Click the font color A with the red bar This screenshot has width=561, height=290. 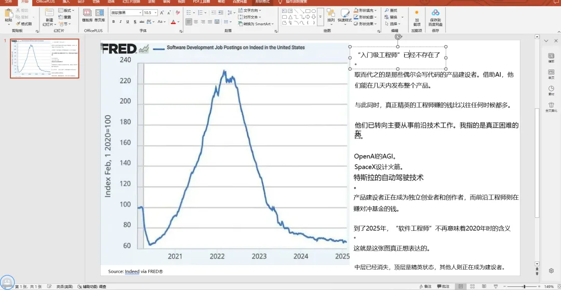coord(173,22)
